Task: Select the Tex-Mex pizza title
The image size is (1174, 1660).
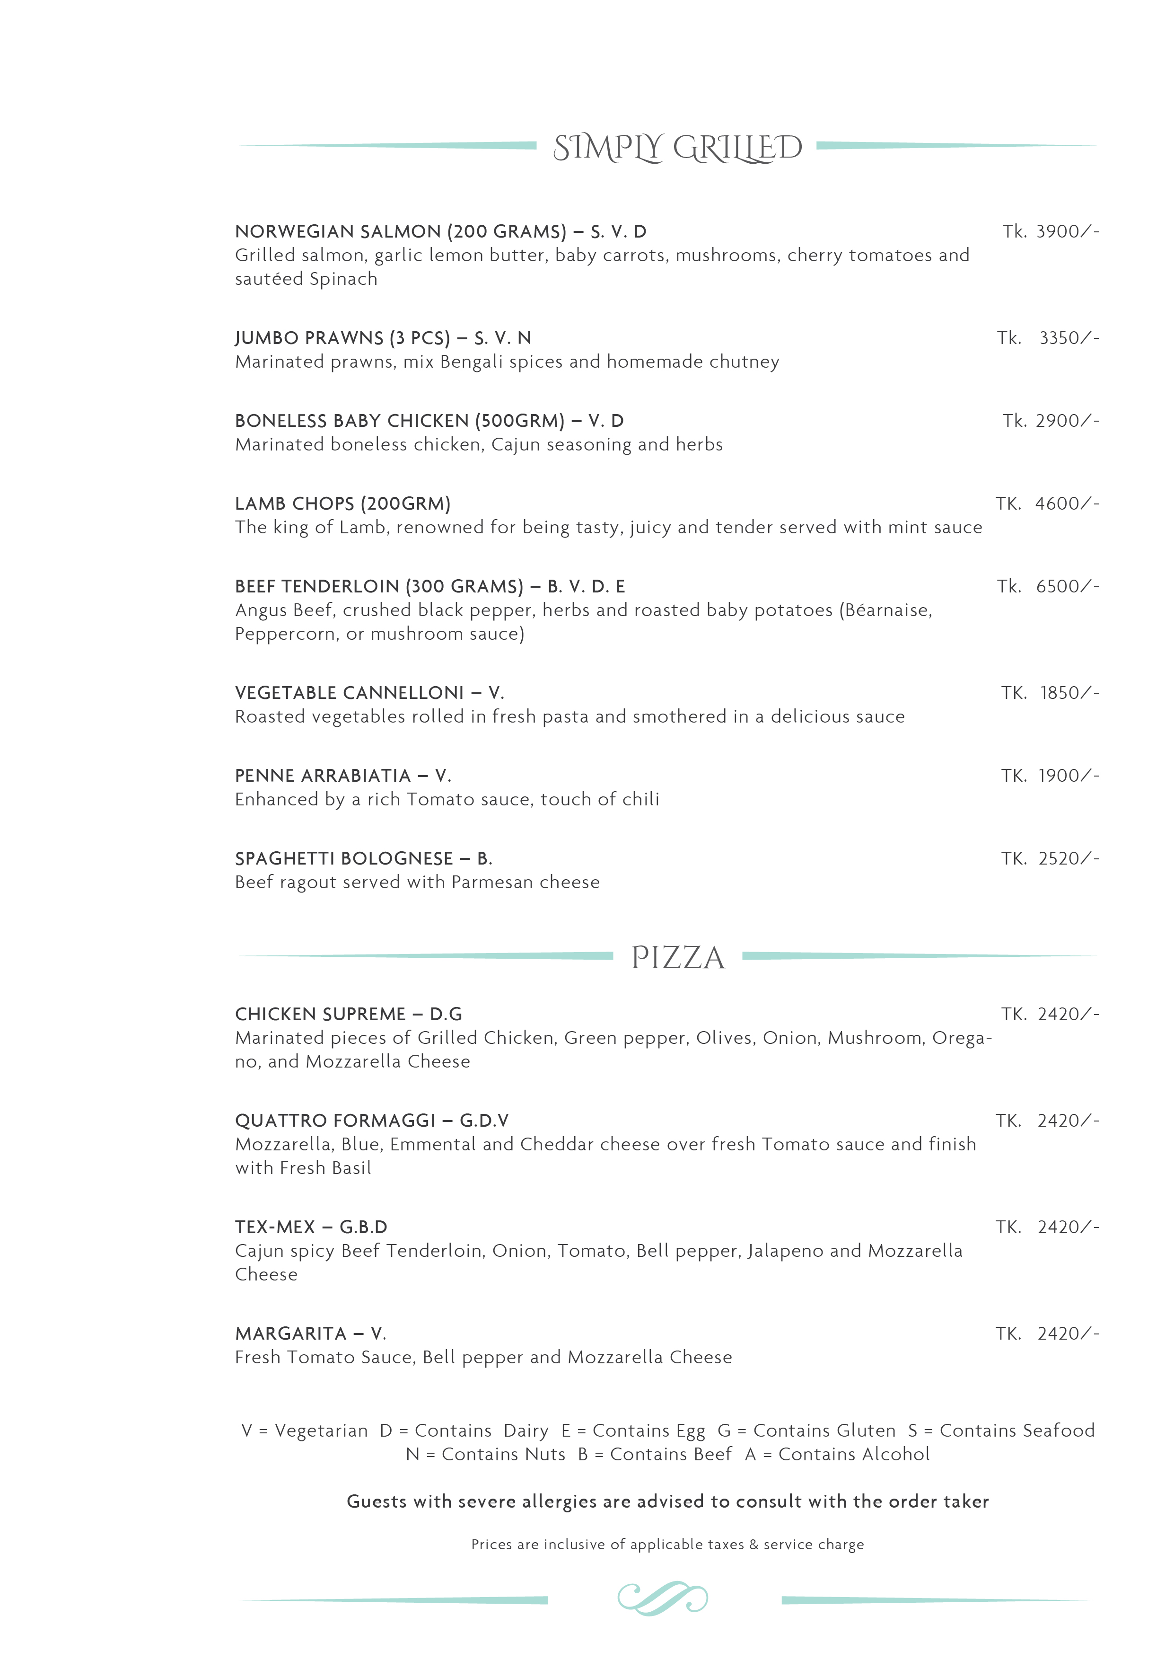Action: pyautogui.click(x=311, y=1227)
